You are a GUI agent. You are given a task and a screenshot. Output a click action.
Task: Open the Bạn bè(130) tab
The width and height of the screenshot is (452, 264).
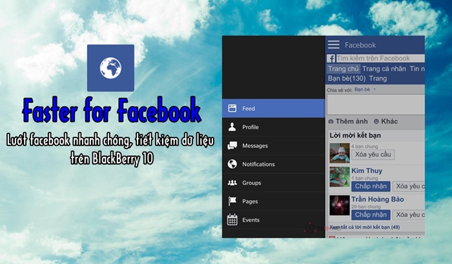click(347, 78)
